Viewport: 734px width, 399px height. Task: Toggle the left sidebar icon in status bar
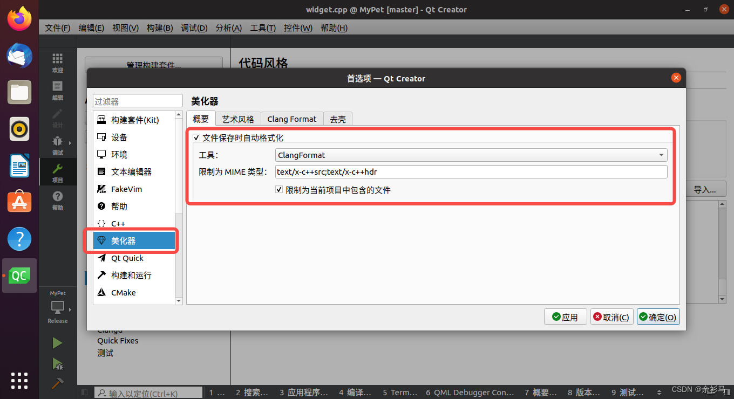coord(84,392)
